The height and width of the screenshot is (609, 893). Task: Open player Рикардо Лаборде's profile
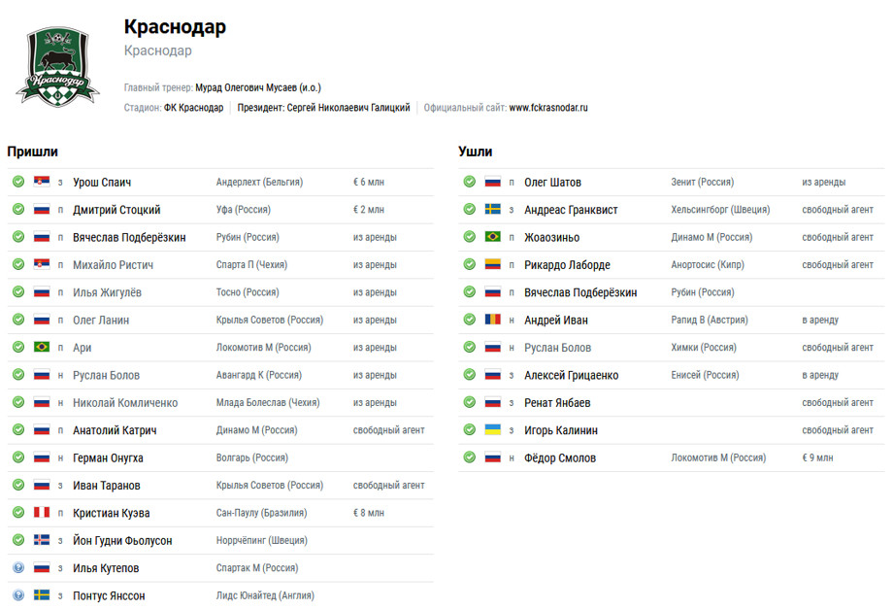coord(567,265)
